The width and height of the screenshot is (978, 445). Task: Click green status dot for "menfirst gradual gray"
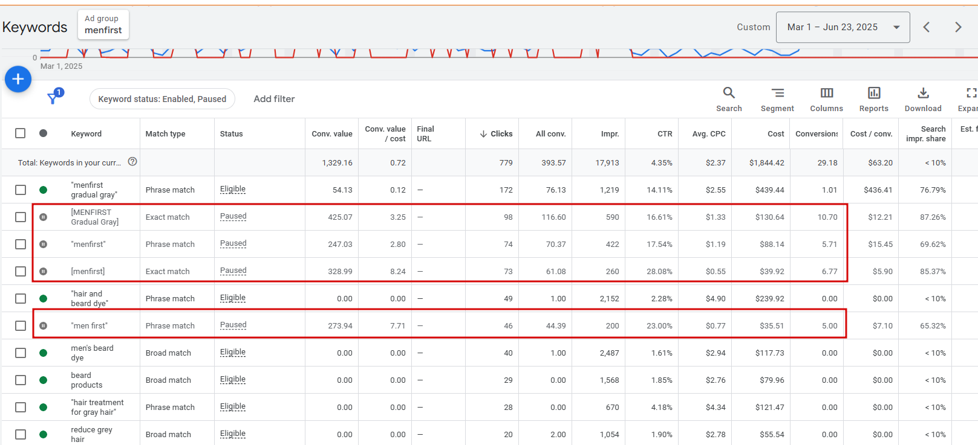(x=43, y=190)
